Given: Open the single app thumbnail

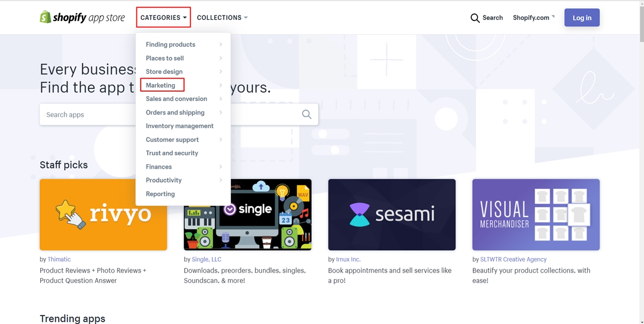Looking at the screenshot, I should [x=247, y=215].
